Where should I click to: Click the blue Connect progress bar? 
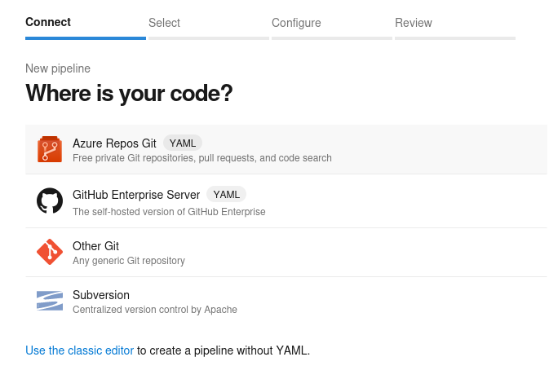[86, 38]
